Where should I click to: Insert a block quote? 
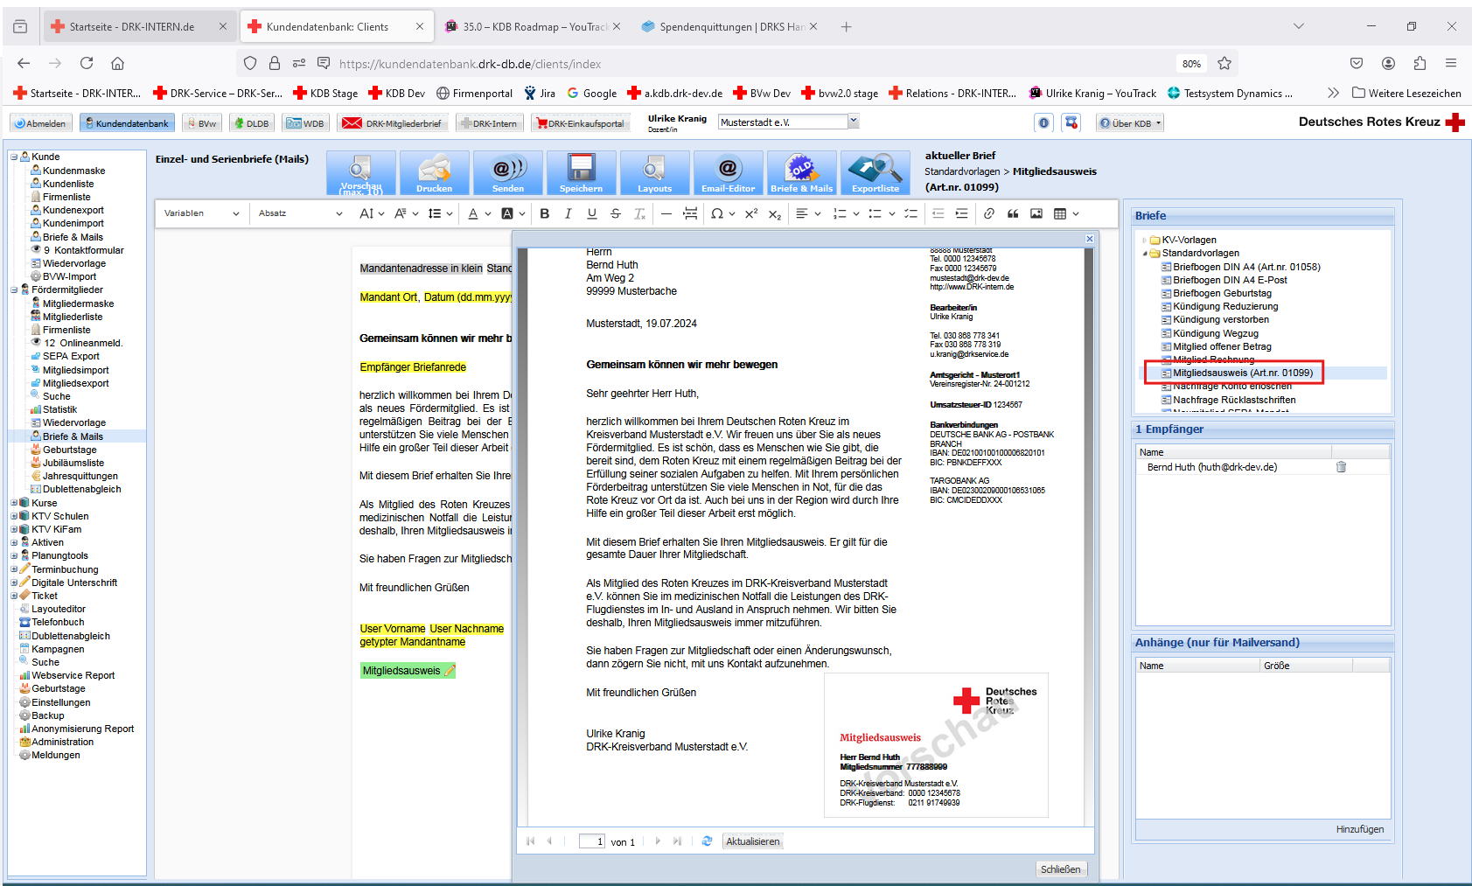[x=1013, y=213]
